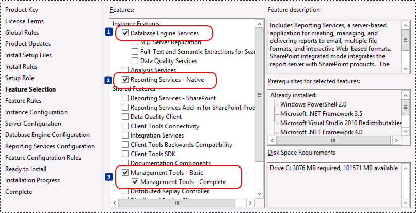The image size is (416, 213).
Task: Go to Instance Configuration step
Action: [36, 112]
